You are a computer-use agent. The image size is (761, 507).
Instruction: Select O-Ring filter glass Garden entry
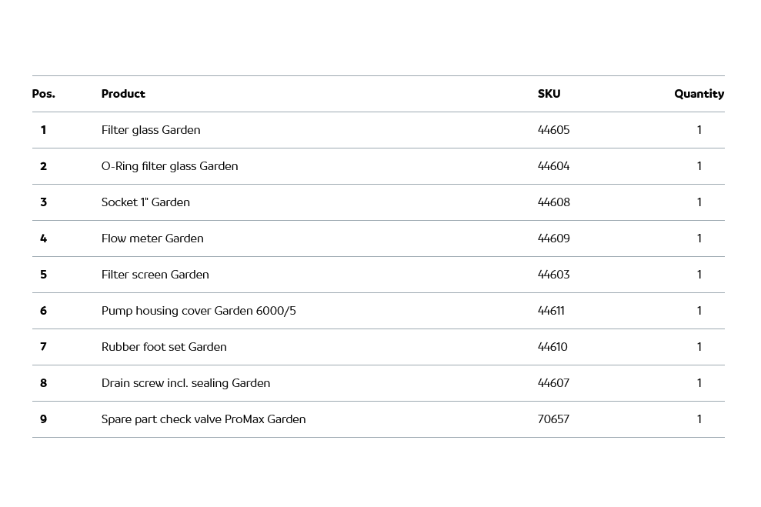pyautogui.click(x=169, y=166)
